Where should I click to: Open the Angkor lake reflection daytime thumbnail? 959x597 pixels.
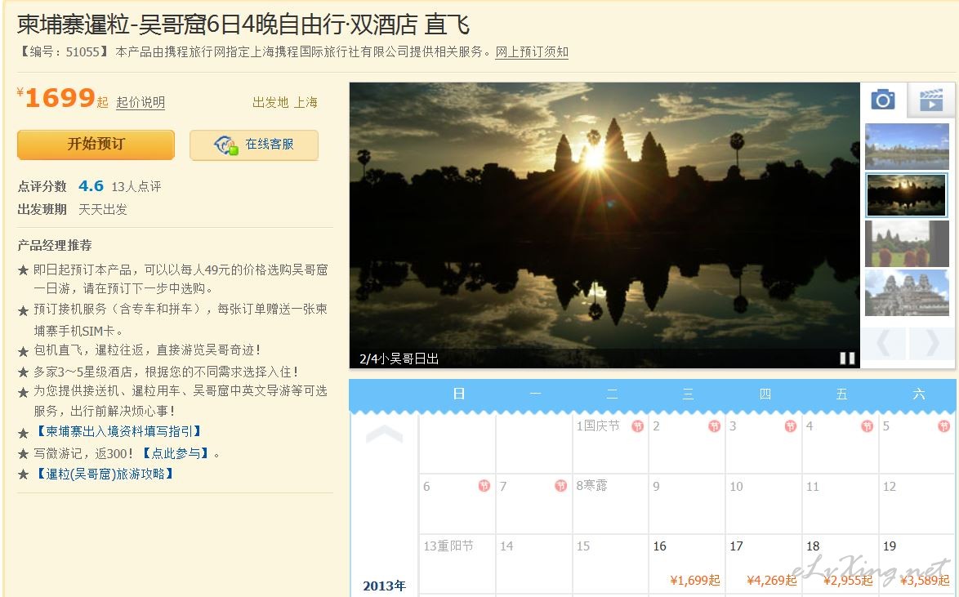(907, 146)
